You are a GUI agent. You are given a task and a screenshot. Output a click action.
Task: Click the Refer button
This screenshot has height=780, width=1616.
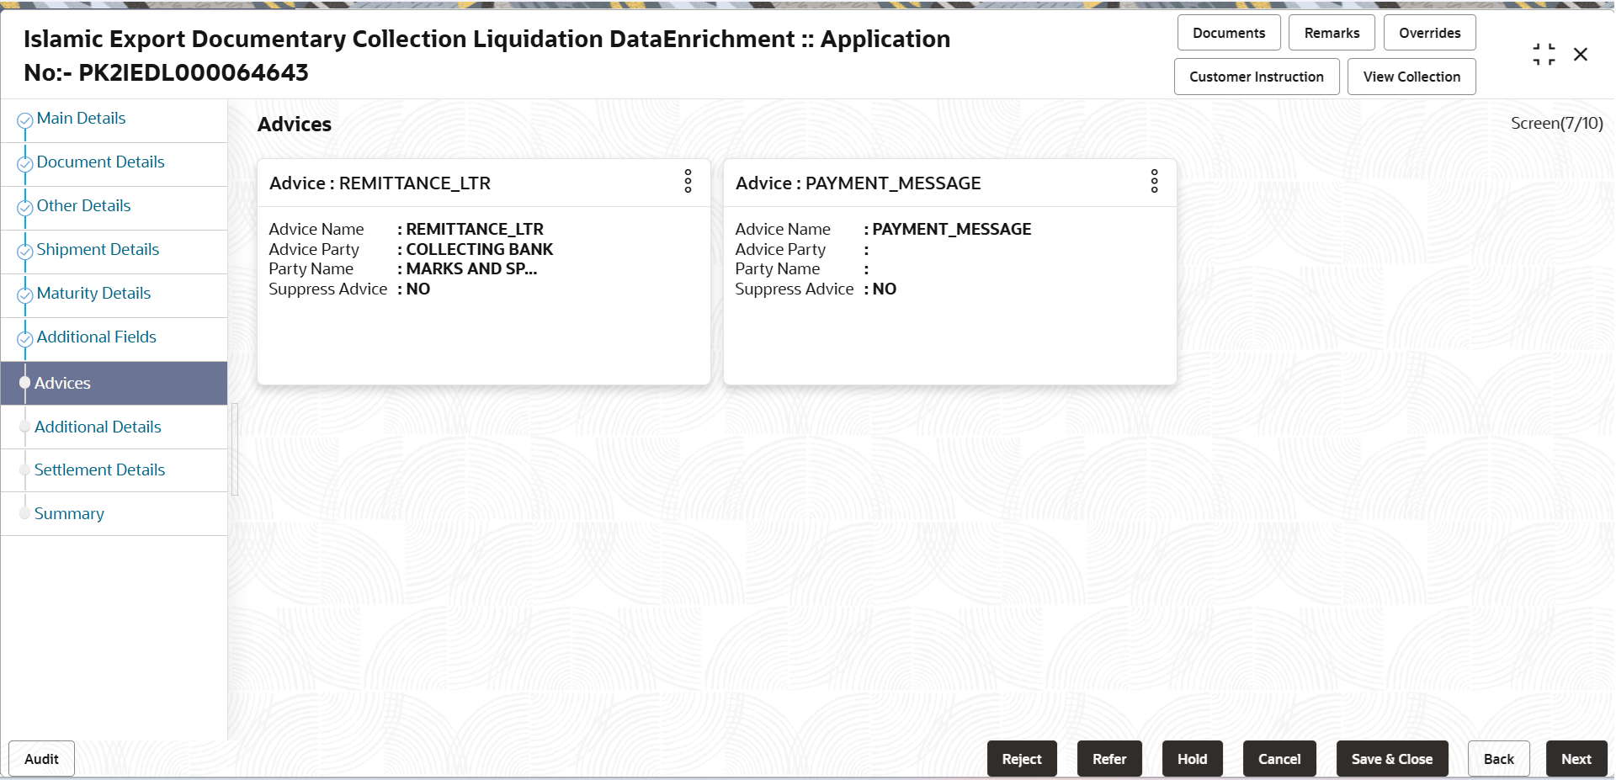tap(1109, 759)
